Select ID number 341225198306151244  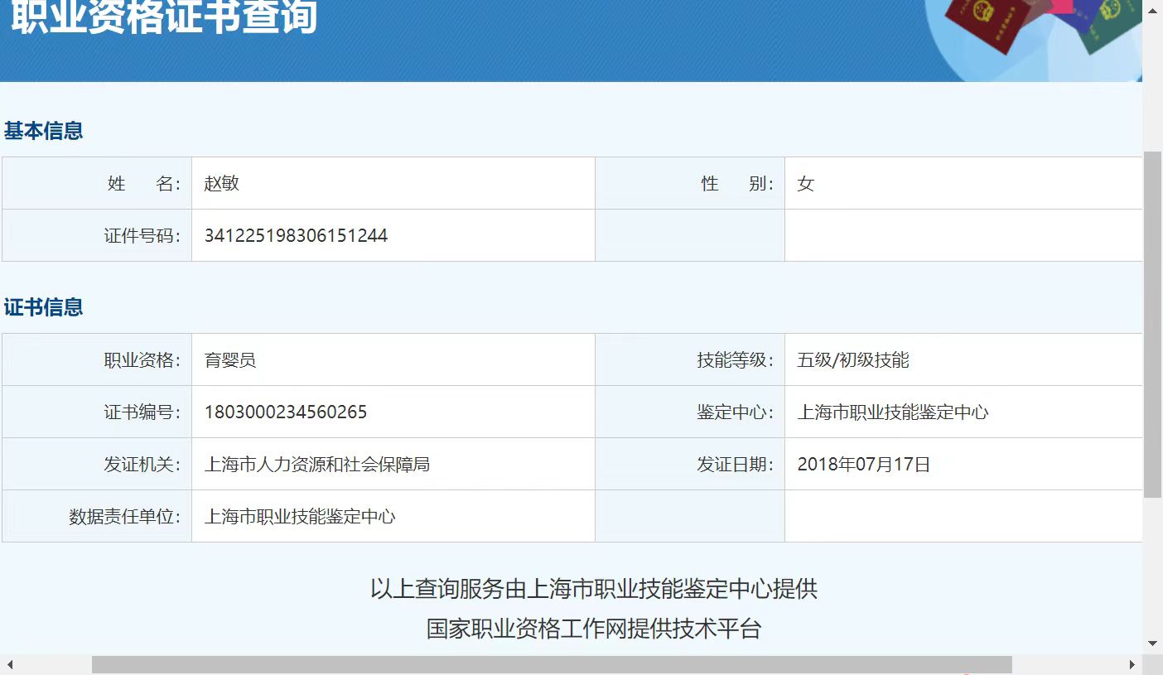tap(297, 235)
